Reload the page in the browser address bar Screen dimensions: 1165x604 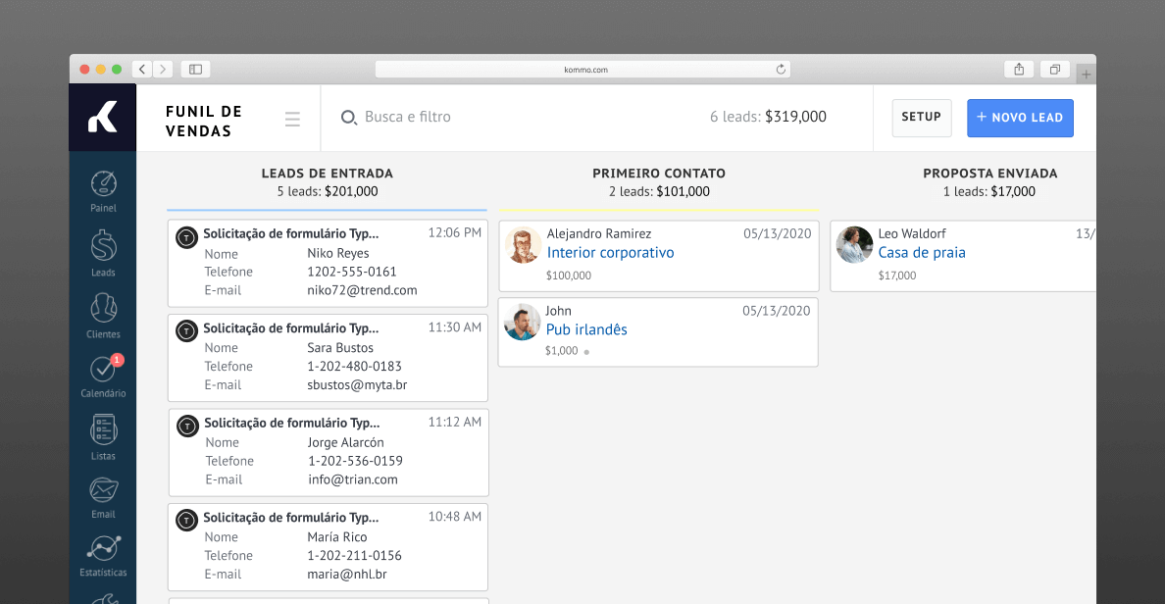781,70
